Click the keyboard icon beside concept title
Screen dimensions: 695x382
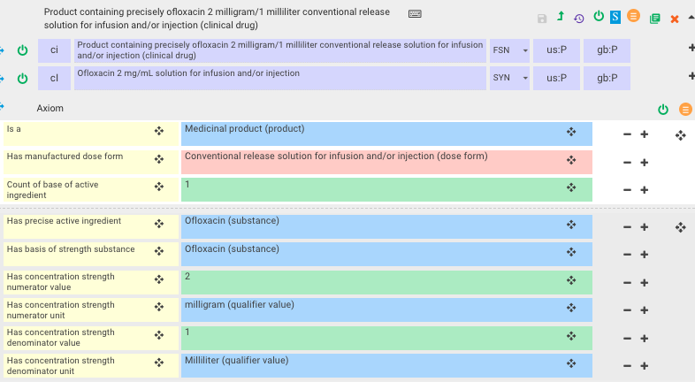pos(415,14)
